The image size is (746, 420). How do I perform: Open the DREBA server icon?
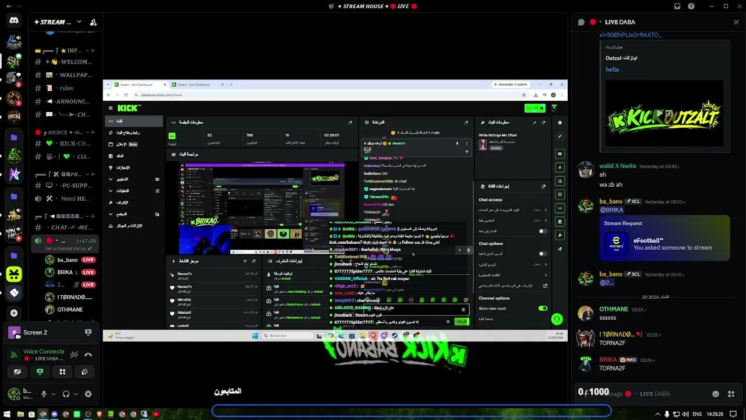coord(14,116)
